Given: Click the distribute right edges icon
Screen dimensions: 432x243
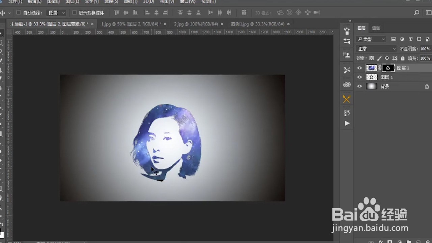Looking at the screenshot, I should pyautogui.click(x=229, y=13).
